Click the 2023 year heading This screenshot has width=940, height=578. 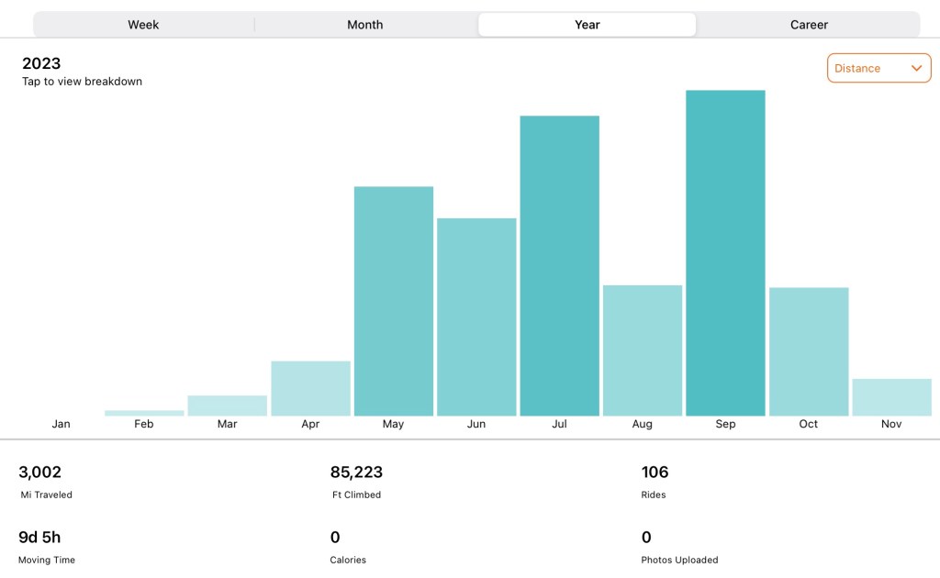tap(41, 63)
